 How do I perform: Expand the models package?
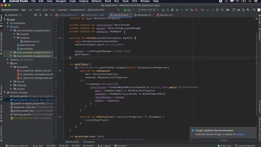(14, 34)
